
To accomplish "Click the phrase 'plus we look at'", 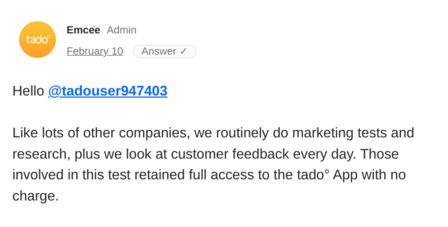I will pos(120,154).
